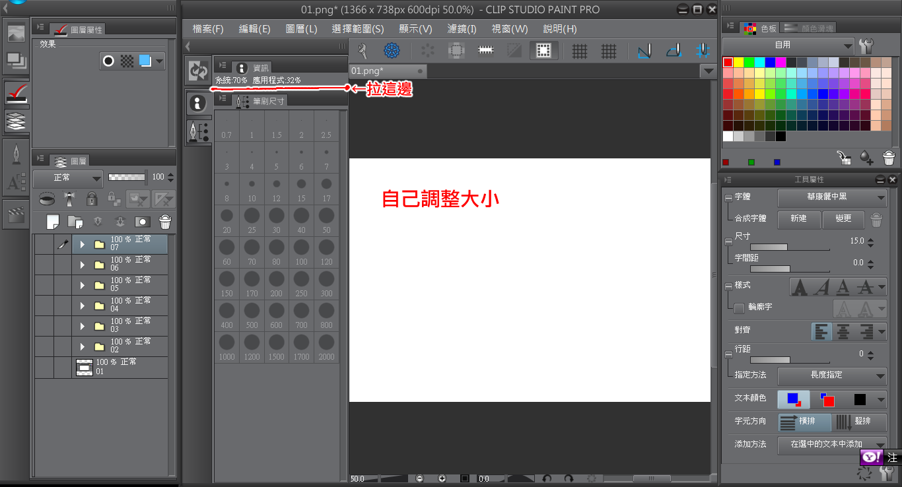Open the 自用 color set dropdown

(788, 46)
